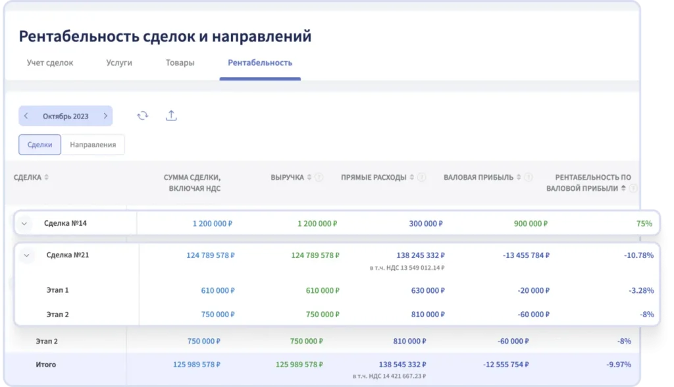Click the export upload icon

point(171,116)
